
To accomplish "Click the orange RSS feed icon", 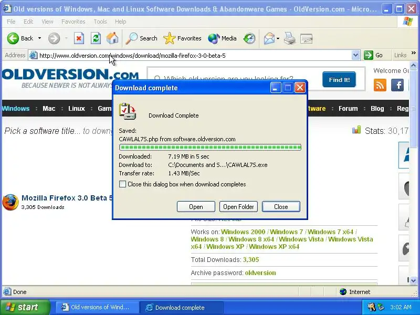I will click(380, 85).
